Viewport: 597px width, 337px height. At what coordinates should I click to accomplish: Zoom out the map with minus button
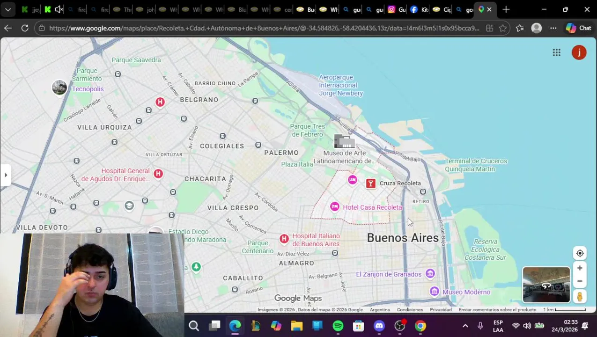pyautogui.click(x=580, y=281)
